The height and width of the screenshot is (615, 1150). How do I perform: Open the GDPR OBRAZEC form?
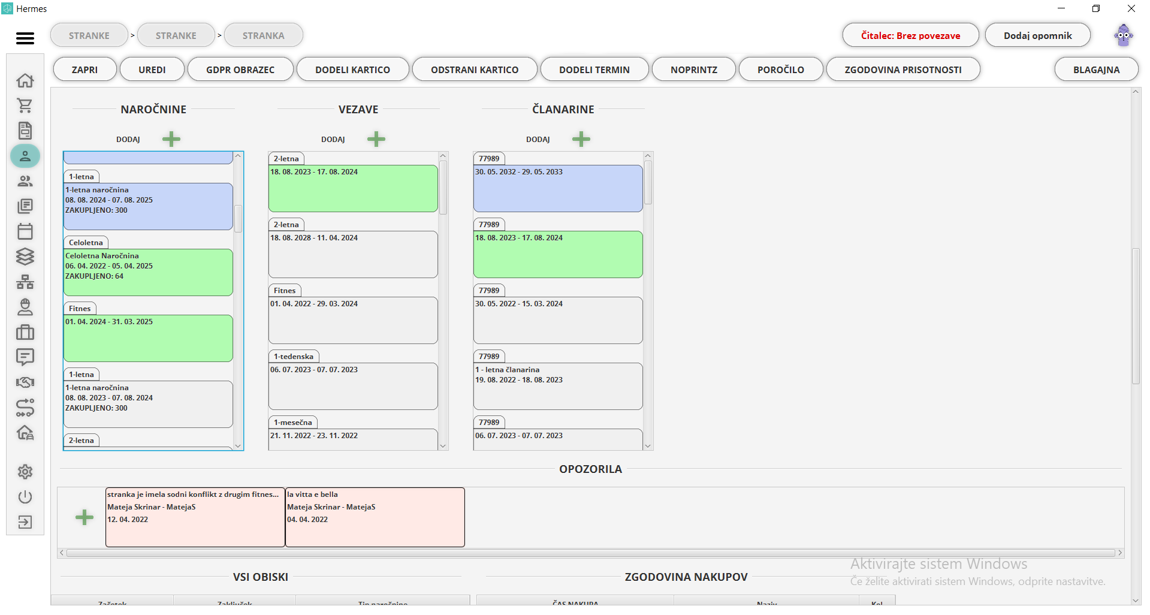(x=240, y=70)
